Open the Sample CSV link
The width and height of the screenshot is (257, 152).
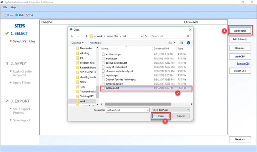click(243, 63)
